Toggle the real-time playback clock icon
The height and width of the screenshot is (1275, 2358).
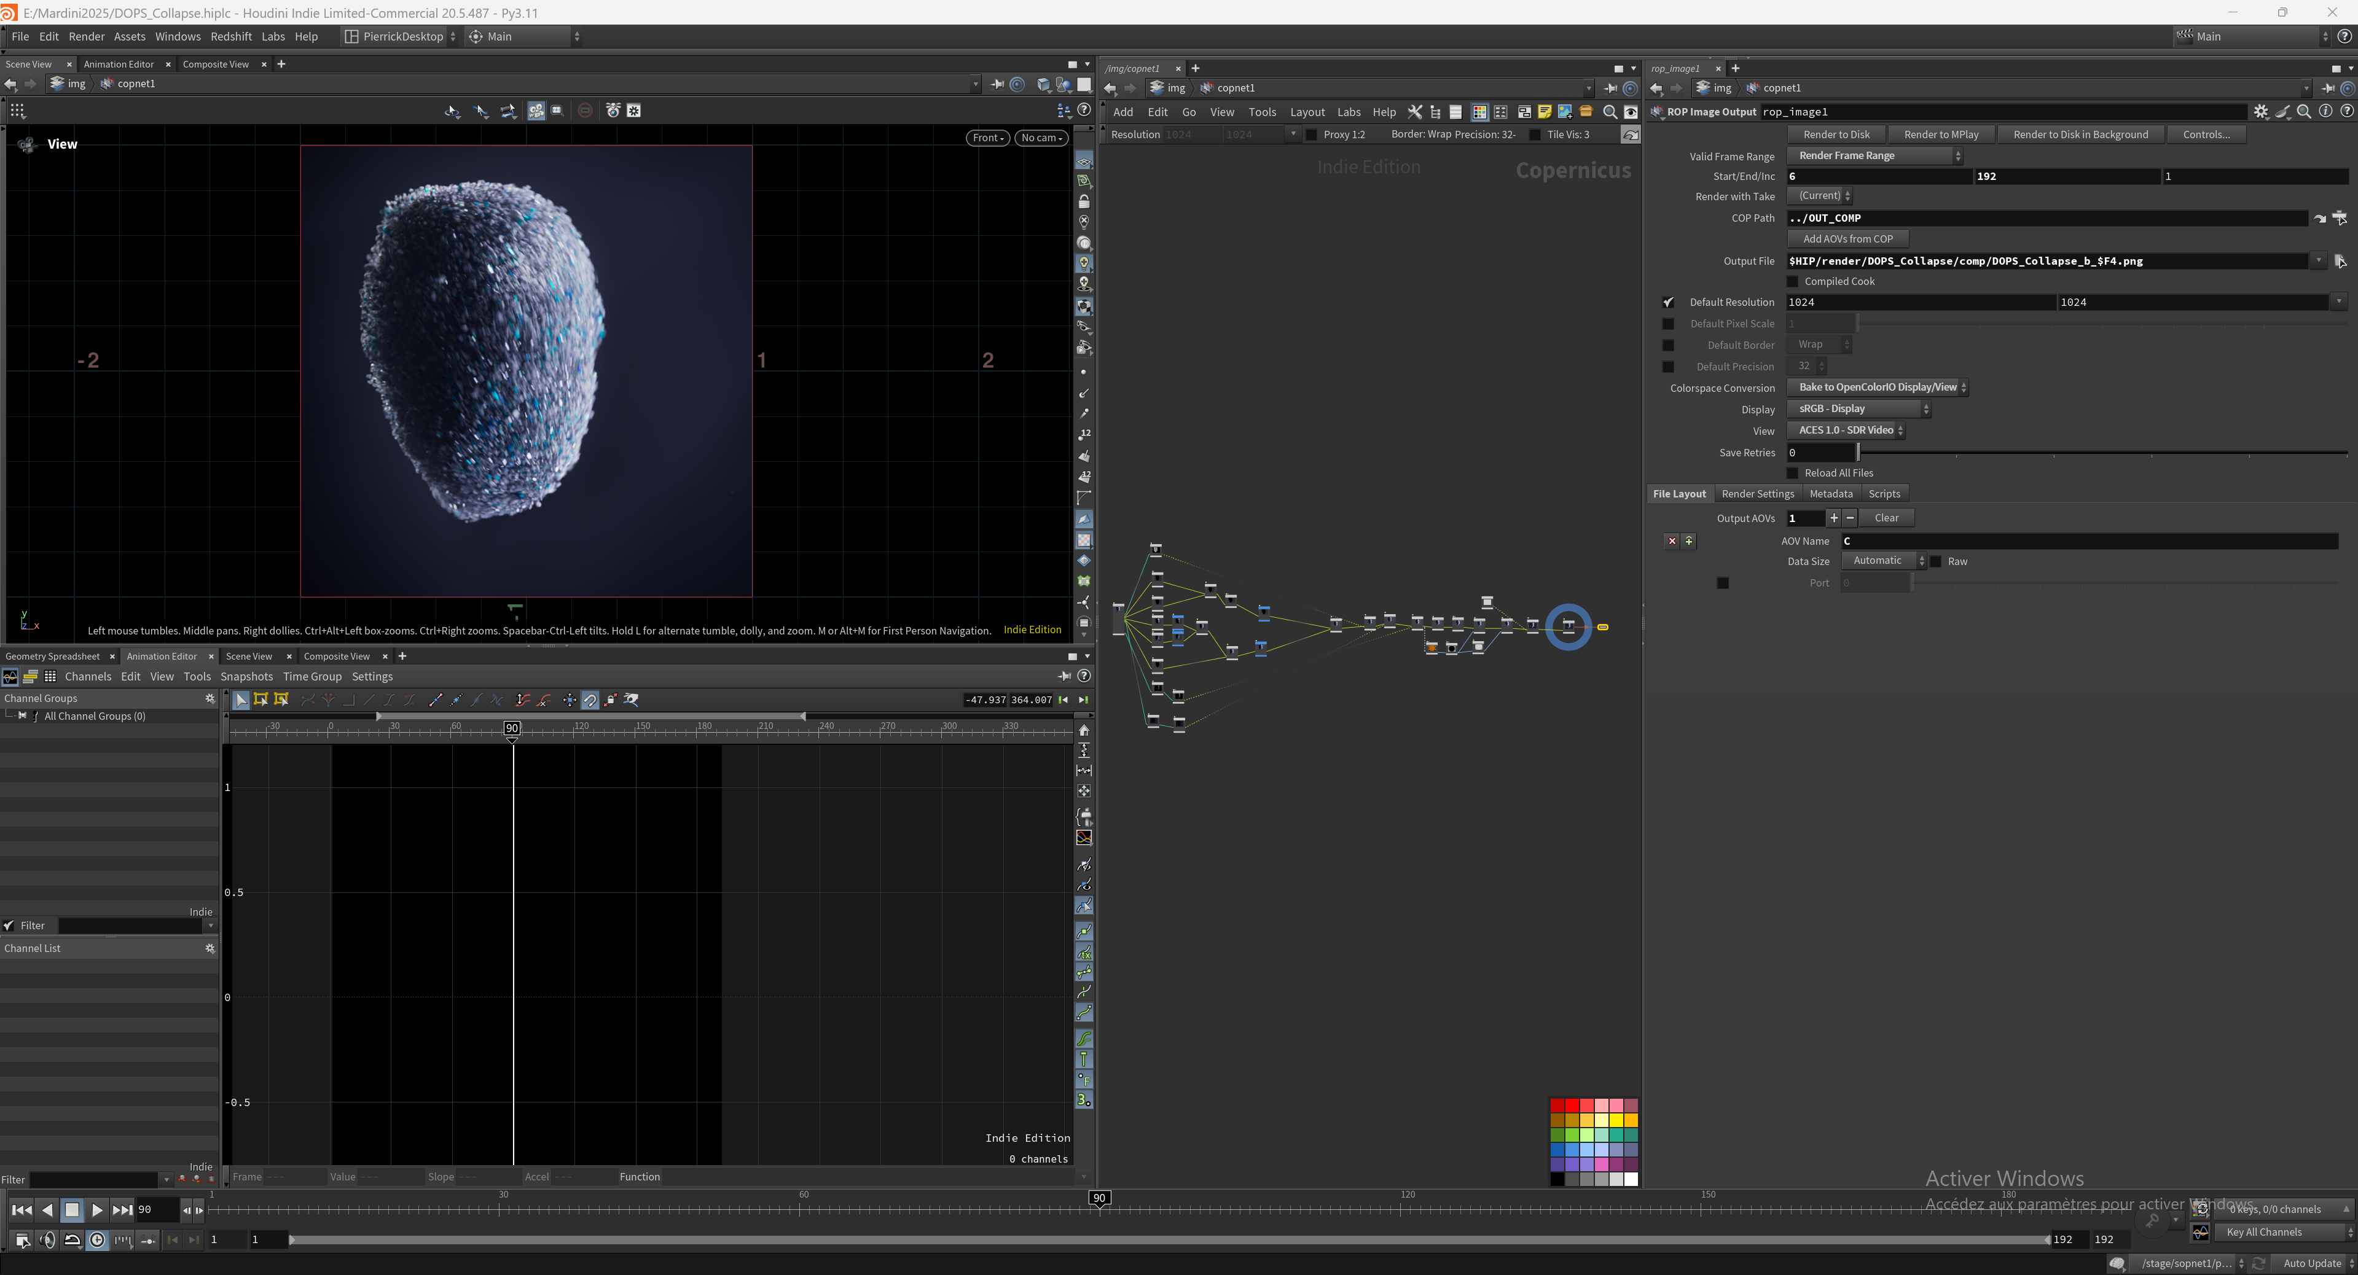(x=97, y=1240)
